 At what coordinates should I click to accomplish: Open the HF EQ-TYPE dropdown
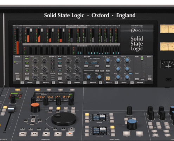coord(60,63)
